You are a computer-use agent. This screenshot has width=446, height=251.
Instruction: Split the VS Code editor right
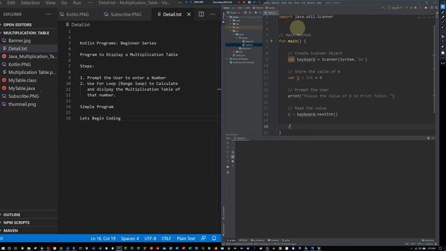click(x=201, y=14)
